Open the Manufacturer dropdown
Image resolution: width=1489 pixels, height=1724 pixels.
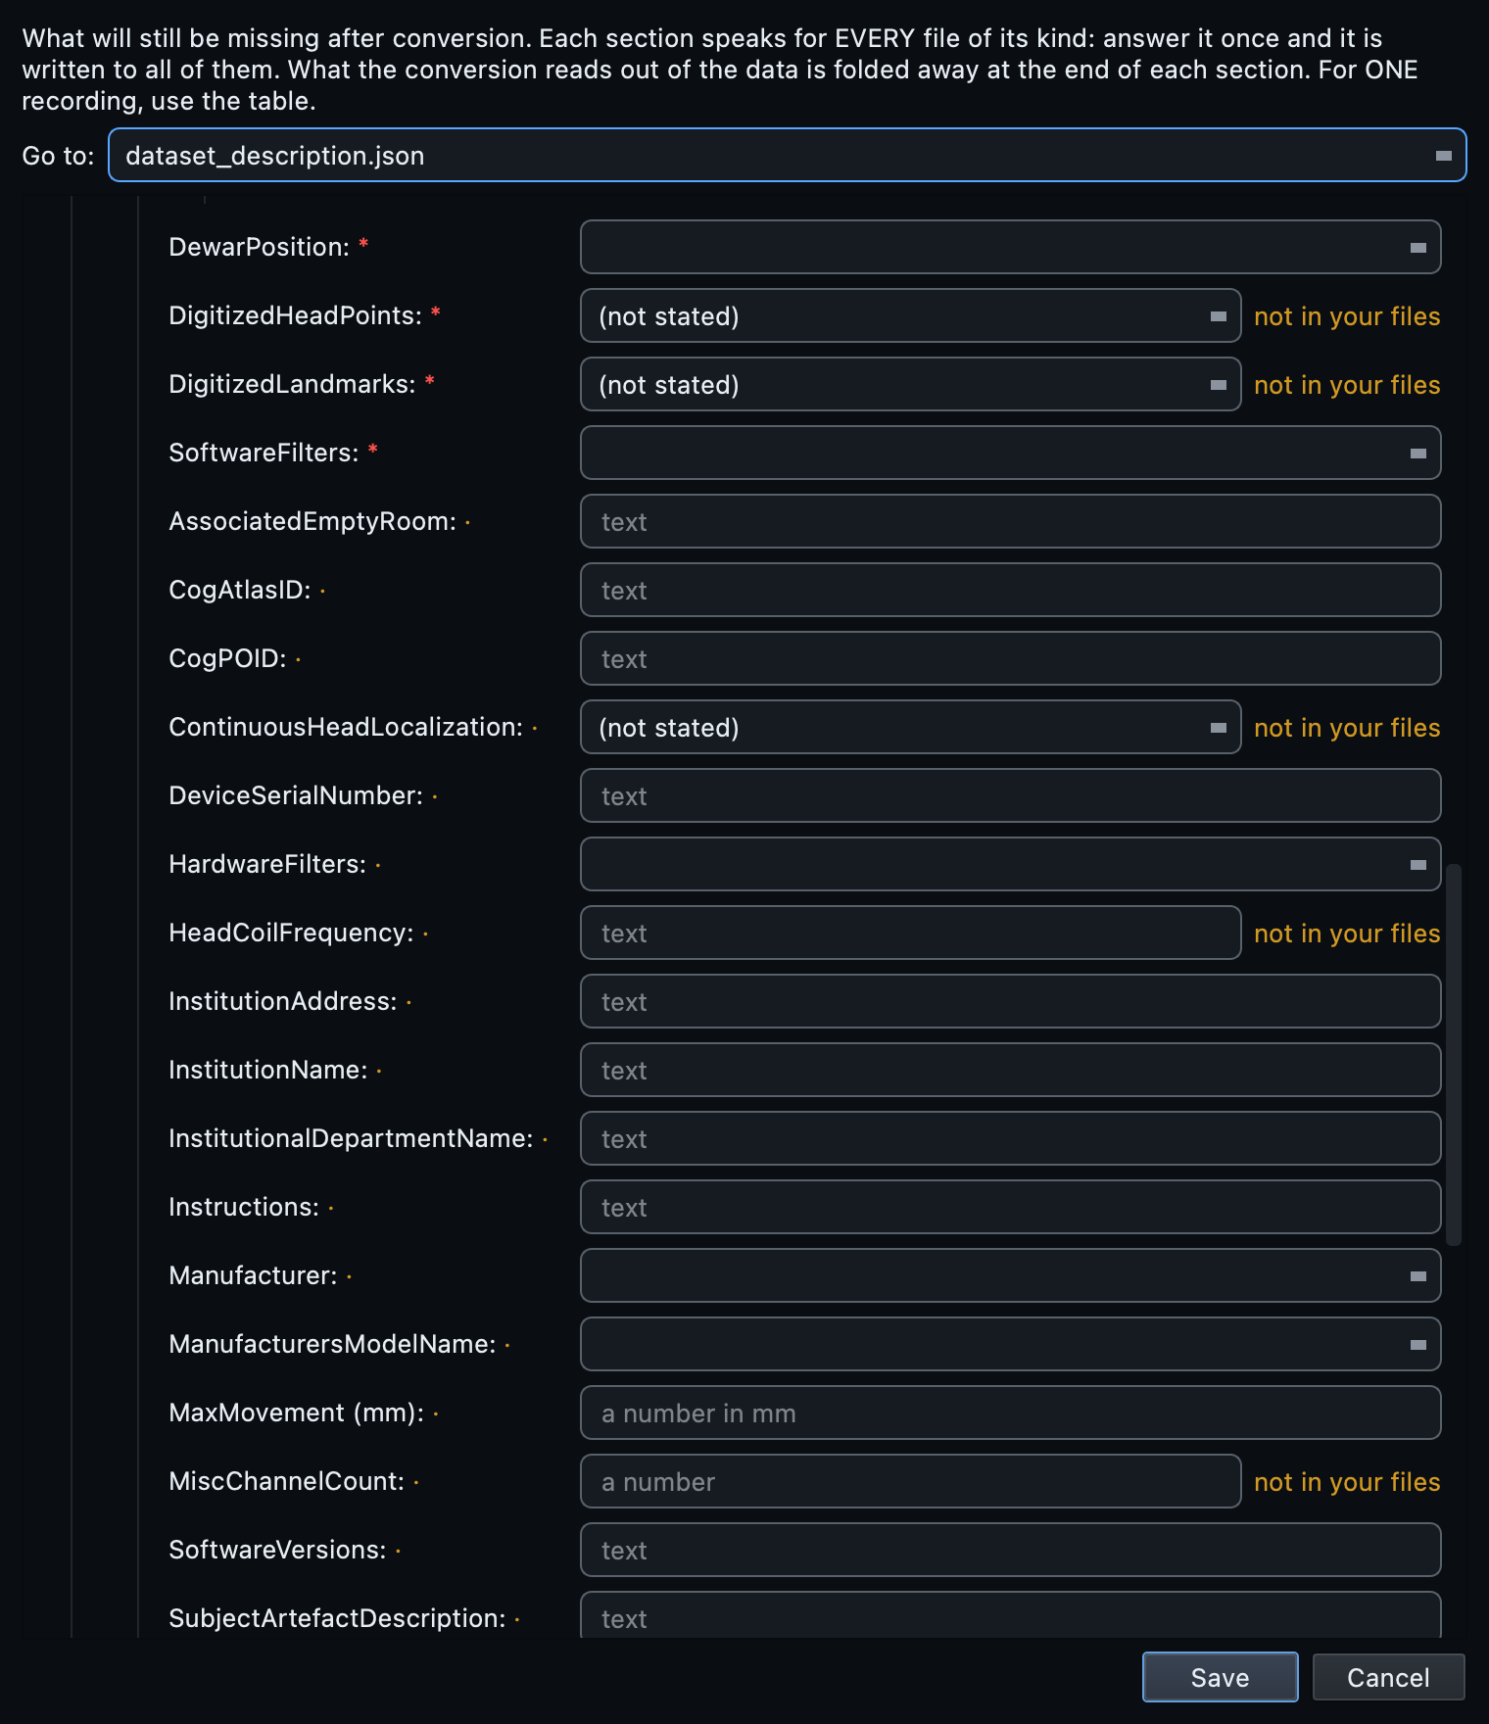(1010, 1275)
